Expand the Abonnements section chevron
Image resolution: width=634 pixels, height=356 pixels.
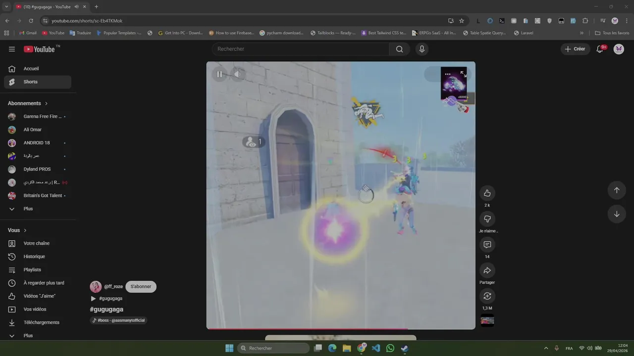coord(46,103)
